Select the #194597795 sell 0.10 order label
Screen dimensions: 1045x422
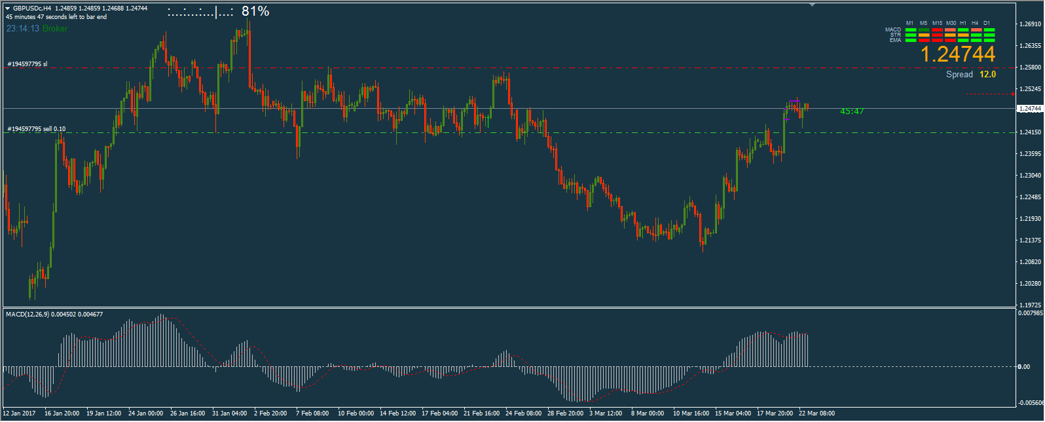[36, 129]
